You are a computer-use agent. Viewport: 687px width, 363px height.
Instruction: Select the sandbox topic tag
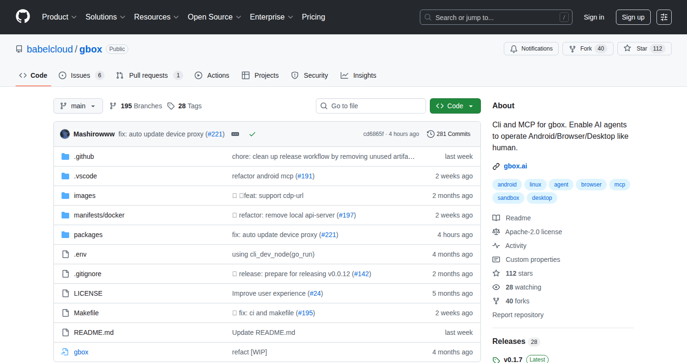(509, 198)
